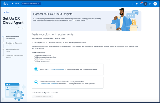The height and width of the screenshot is (103, 160).
Task: Check I set up this configuration on port 443
Action: 33,93
